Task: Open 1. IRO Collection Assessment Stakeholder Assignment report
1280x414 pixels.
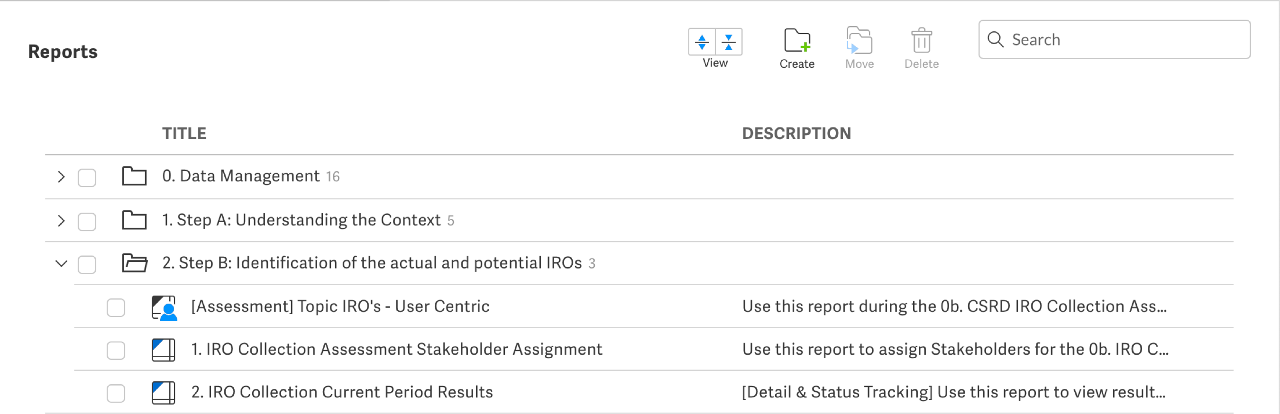Action: (396, 350)
